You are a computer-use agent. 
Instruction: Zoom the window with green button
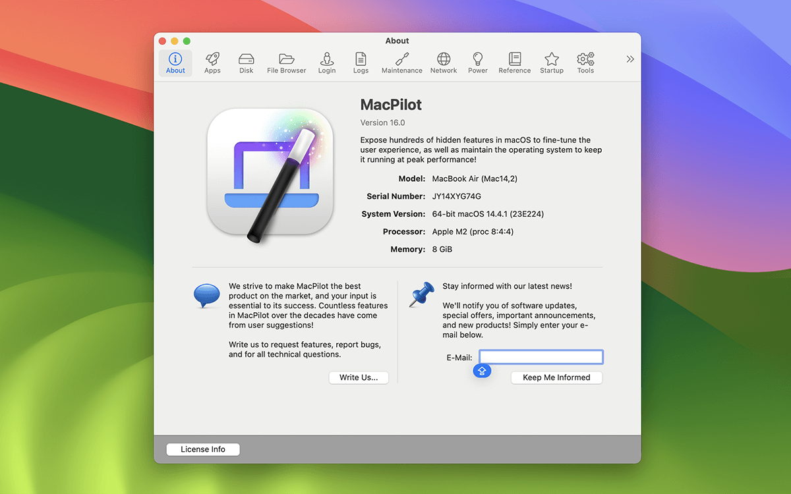(187, 41)
